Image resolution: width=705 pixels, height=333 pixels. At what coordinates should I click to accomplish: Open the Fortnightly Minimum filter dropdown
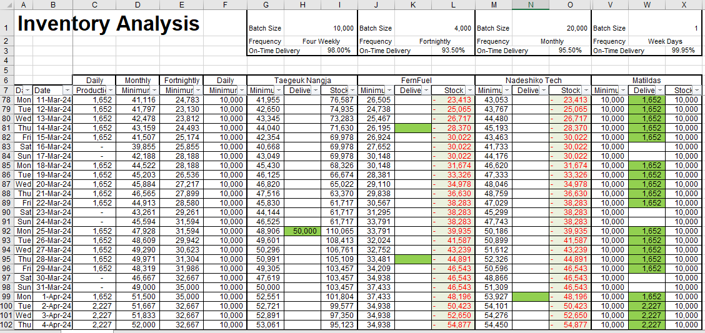(x=198, y=91)
